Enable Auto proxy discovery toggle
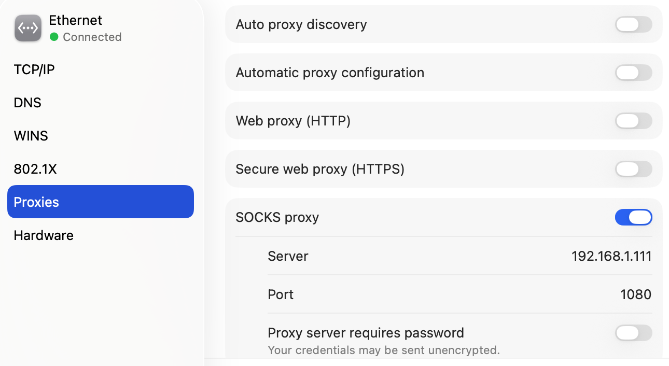This screenshot has height=366, width=669. click(633, 24)
